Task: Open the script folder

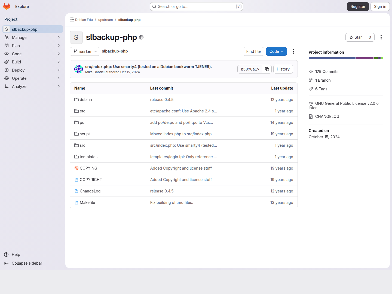Action: tap(85, 134)
